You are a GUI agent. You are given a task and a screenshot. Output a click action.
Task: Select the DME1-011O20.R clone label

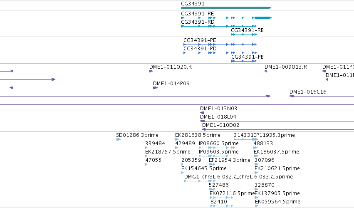coord(171,67)
